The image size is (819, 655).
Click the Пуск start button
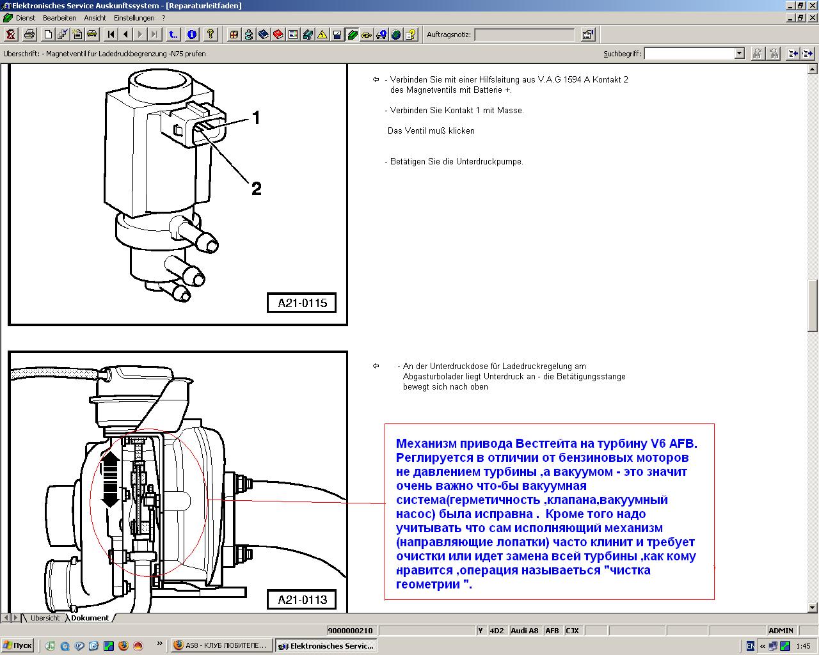click(17, 646)
